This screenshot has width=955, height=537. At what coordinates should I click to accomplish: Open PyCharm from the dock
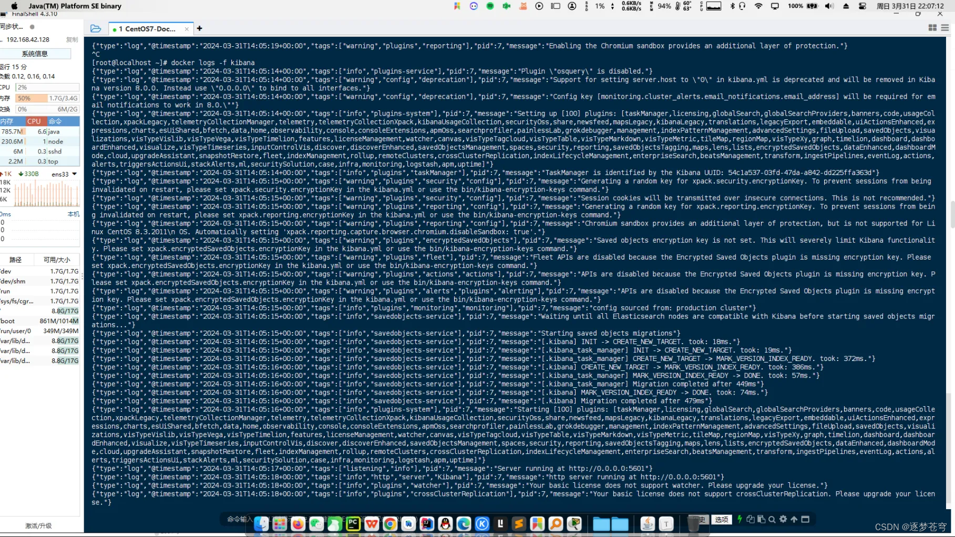(x=353, y=523)
